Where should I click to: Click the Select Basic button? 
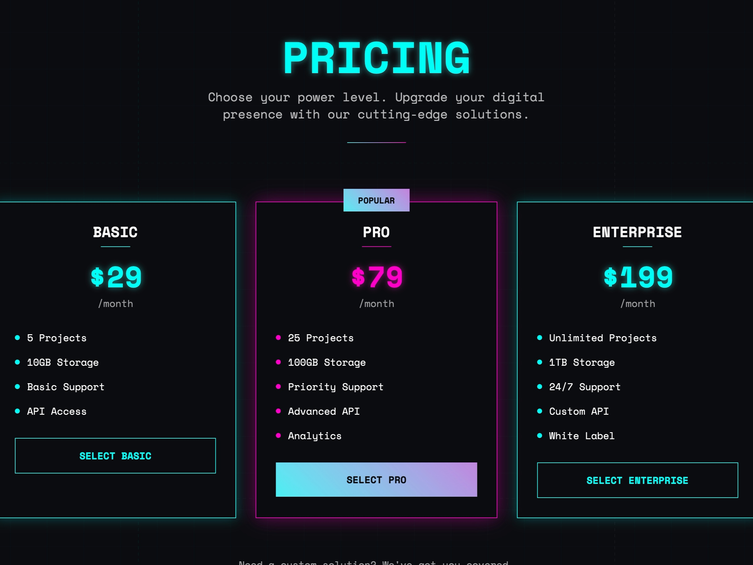(115, 456)
